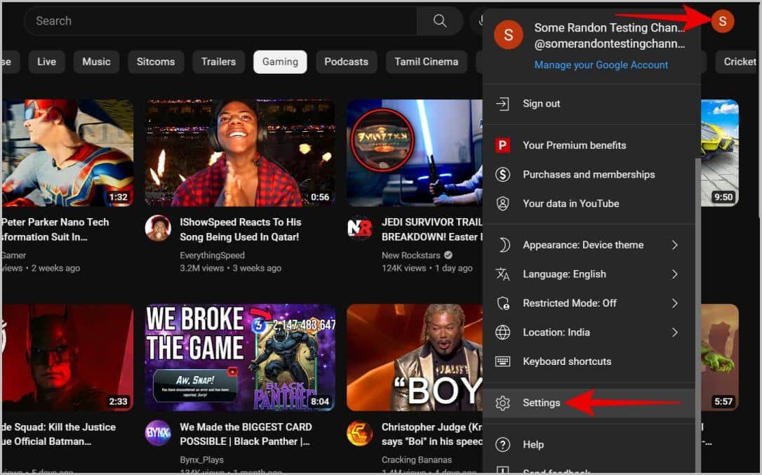This screenshot has height=475, width=762.
Task: Open Purchases and memberships
Action: (x=589, y=174)
